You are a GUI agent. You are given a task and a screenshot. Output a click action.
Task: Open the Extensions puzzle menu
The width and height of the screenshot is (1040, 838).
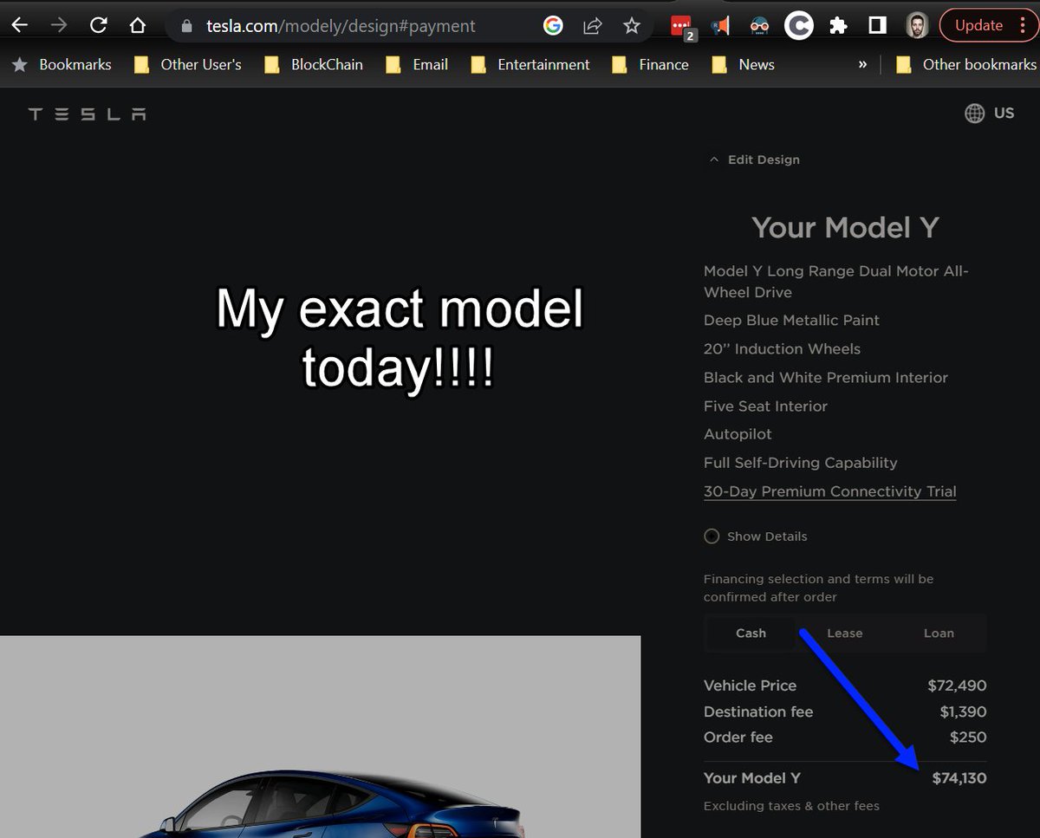tap(838, 26)
